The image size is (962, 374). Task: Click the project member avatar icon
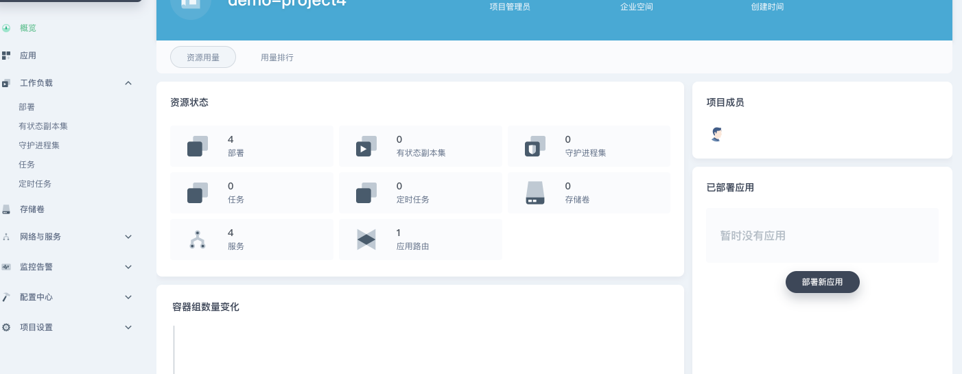pos(717,135)
